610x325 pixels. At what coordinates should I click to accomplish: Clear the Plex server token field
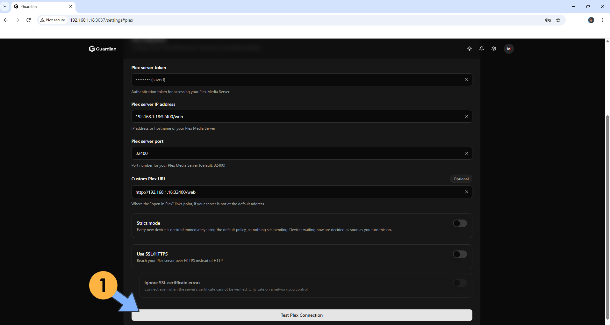(467, 80)
